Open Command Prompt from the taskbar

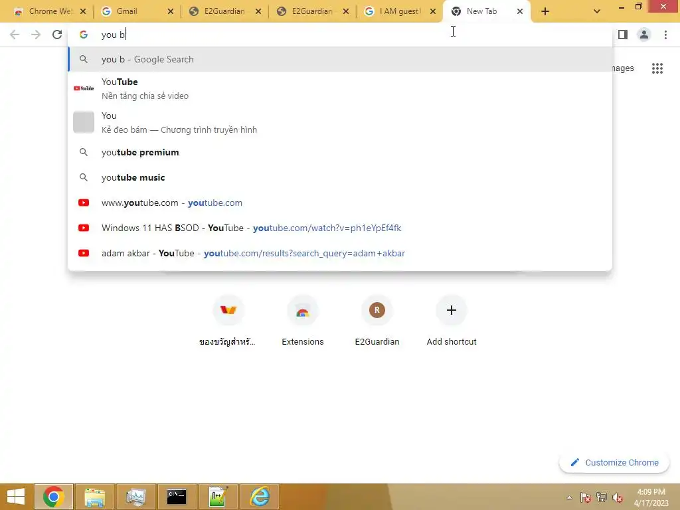click(177, 497)
